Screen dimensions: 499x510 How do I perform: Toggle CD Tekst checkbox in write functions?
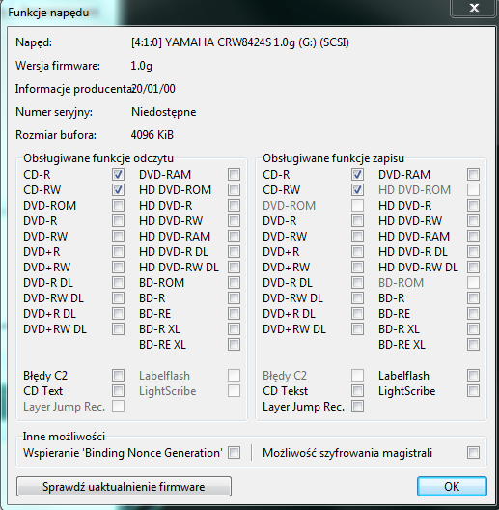[x=357, y=390]
